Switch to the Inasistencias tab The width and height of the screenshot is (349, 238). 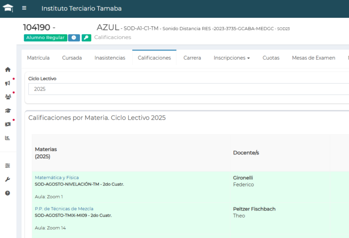(x=110, y=58)
